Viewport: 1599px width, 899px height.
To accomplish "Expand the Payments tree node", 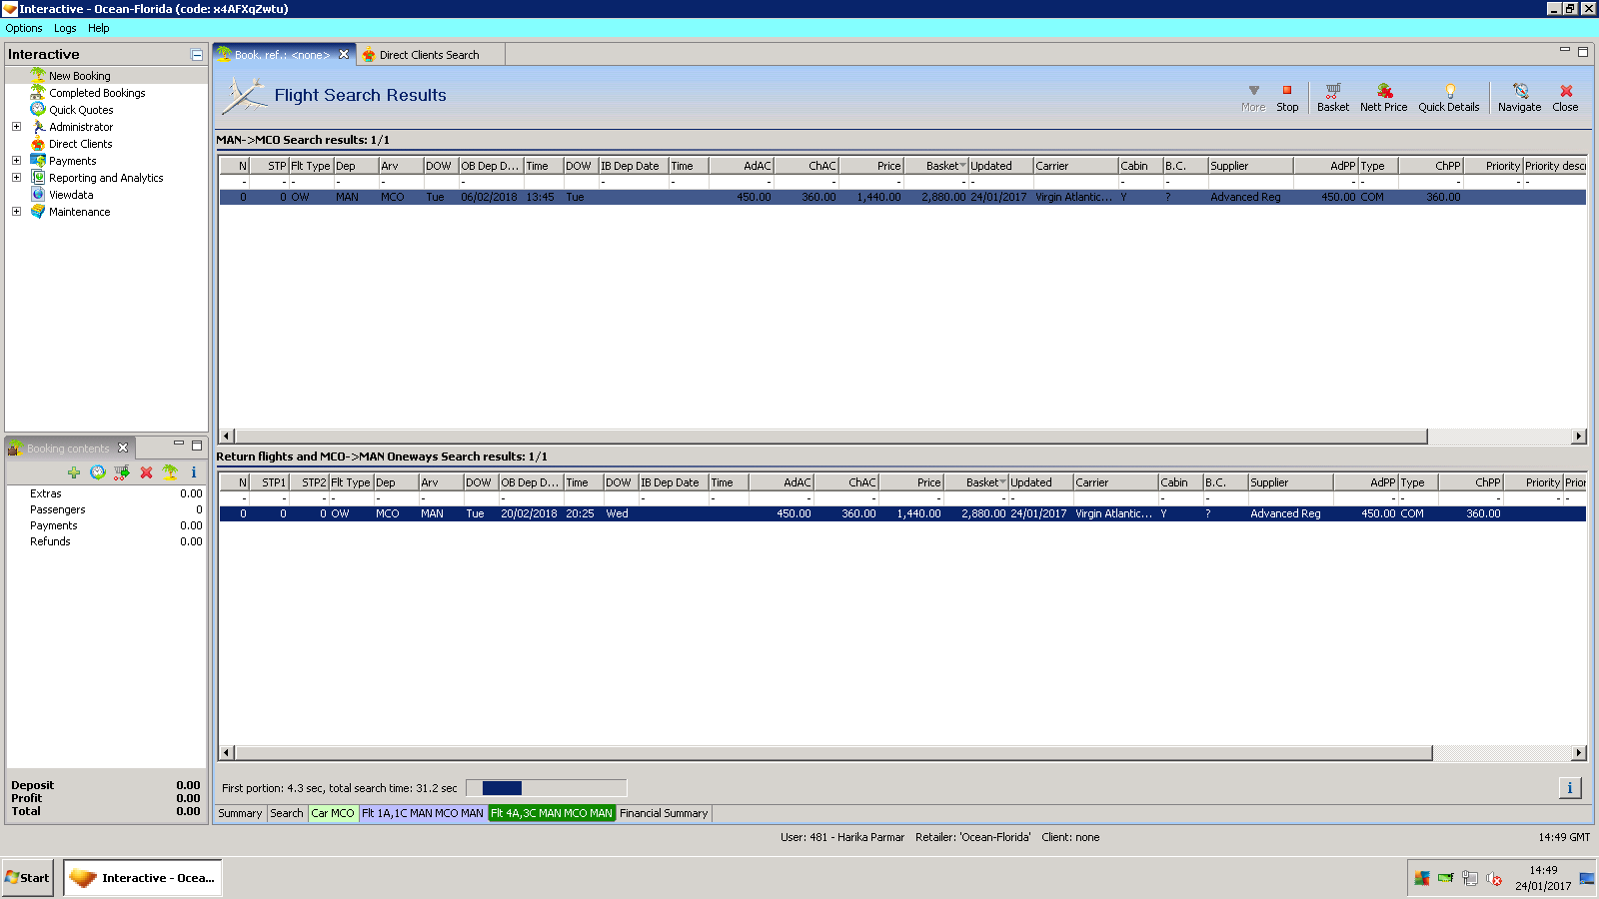I will (x=16, y=161).
